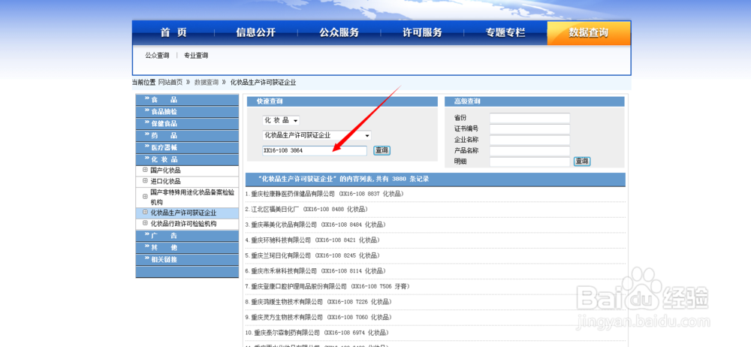Open 化妆品行政许可检验机构 tree item
The image size is (751, 347).
click(x=183, y=224)
